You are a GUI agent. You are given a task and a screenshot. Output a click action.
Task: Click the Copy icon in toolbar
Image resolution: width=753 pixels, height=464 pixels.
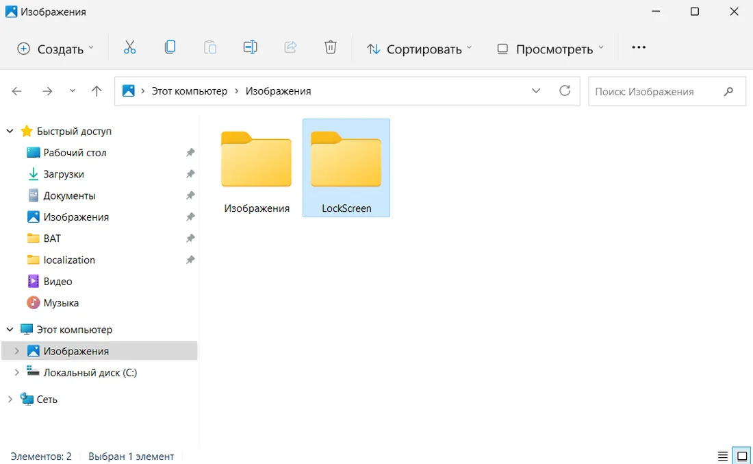(170, 47)
